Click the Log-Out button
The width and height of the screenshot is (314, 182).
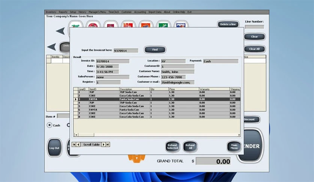pos(54,148)
